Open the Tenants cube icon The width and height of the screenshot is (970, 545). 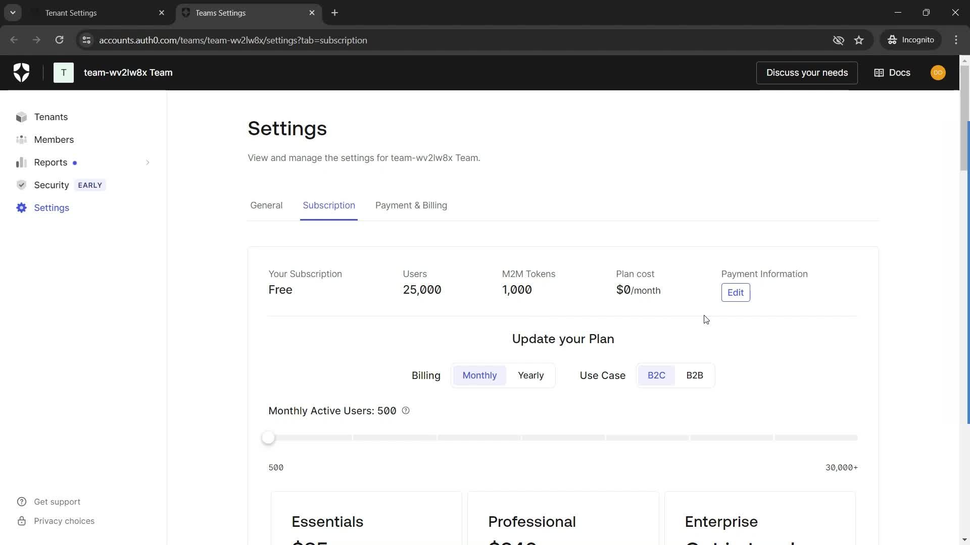pyautogui.click(x=21, y=117)
